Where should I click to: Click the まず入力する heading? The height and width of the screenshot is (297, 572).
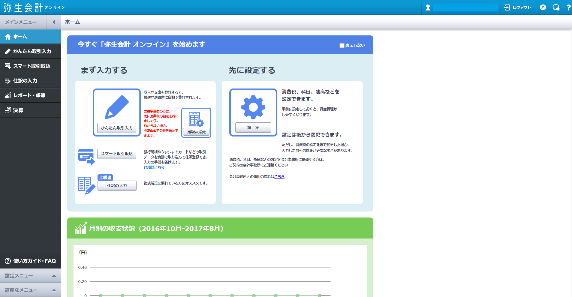click(104, 70)
